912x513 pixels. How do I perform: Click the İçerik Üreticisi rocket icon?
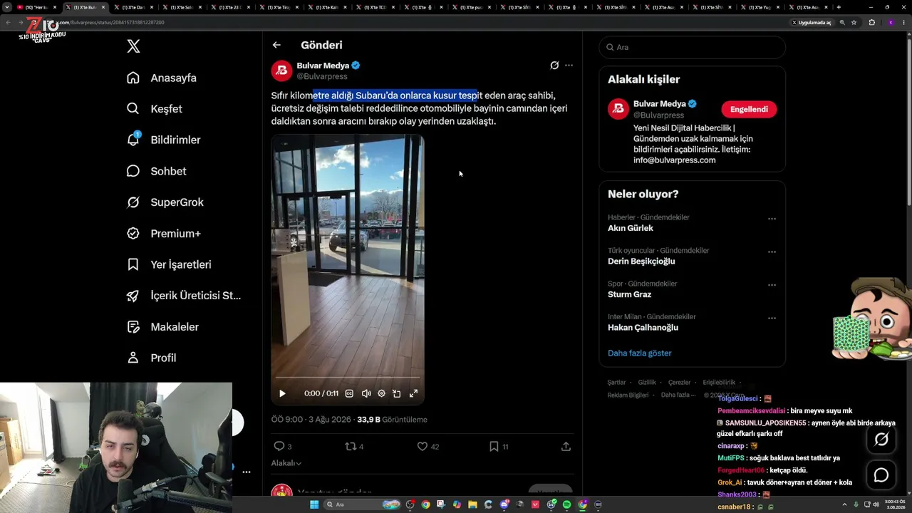pyautogui.click(x=133, y=296)
